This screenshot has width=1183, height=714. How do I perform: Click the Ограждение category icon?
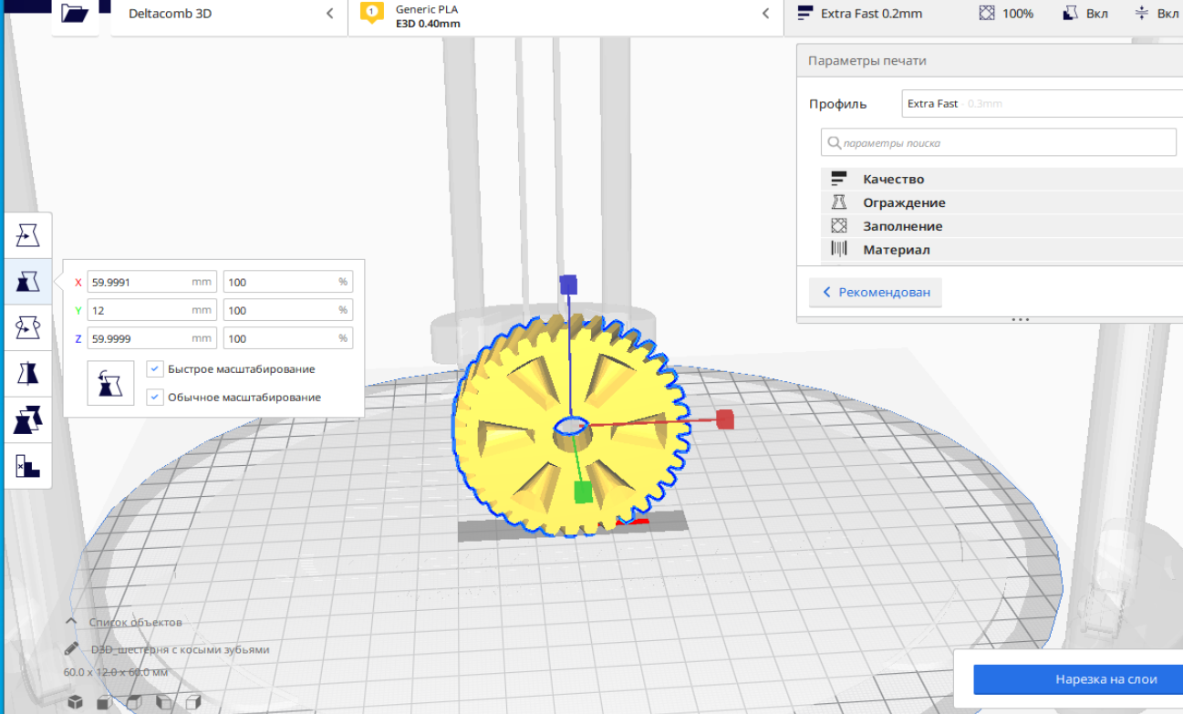839,202
